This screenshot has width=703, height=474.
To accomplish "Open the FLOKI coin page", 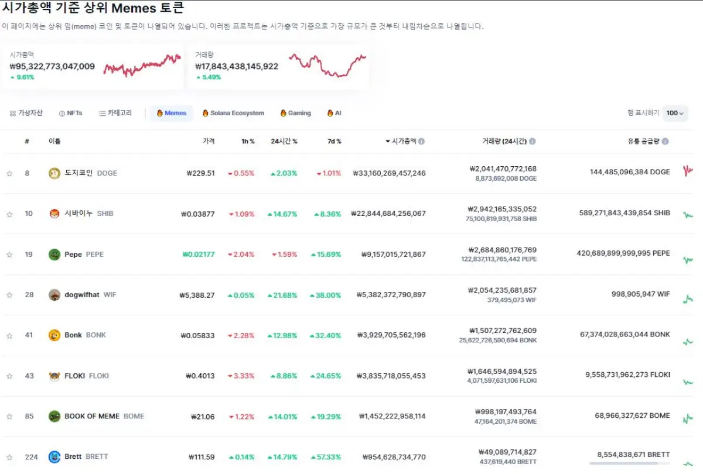I will point(87,376).
